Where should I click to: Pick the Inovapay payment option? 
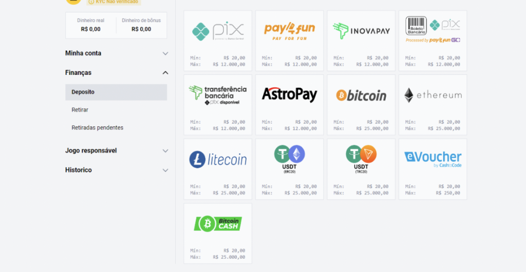coord(361,41)
